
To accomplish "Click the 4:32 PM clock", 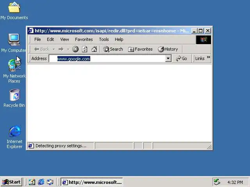I will coord(235,182).
